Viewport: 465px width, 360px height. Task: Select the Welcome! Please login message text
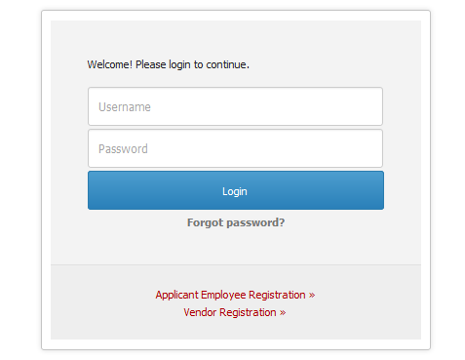click(x=168, y=64)
